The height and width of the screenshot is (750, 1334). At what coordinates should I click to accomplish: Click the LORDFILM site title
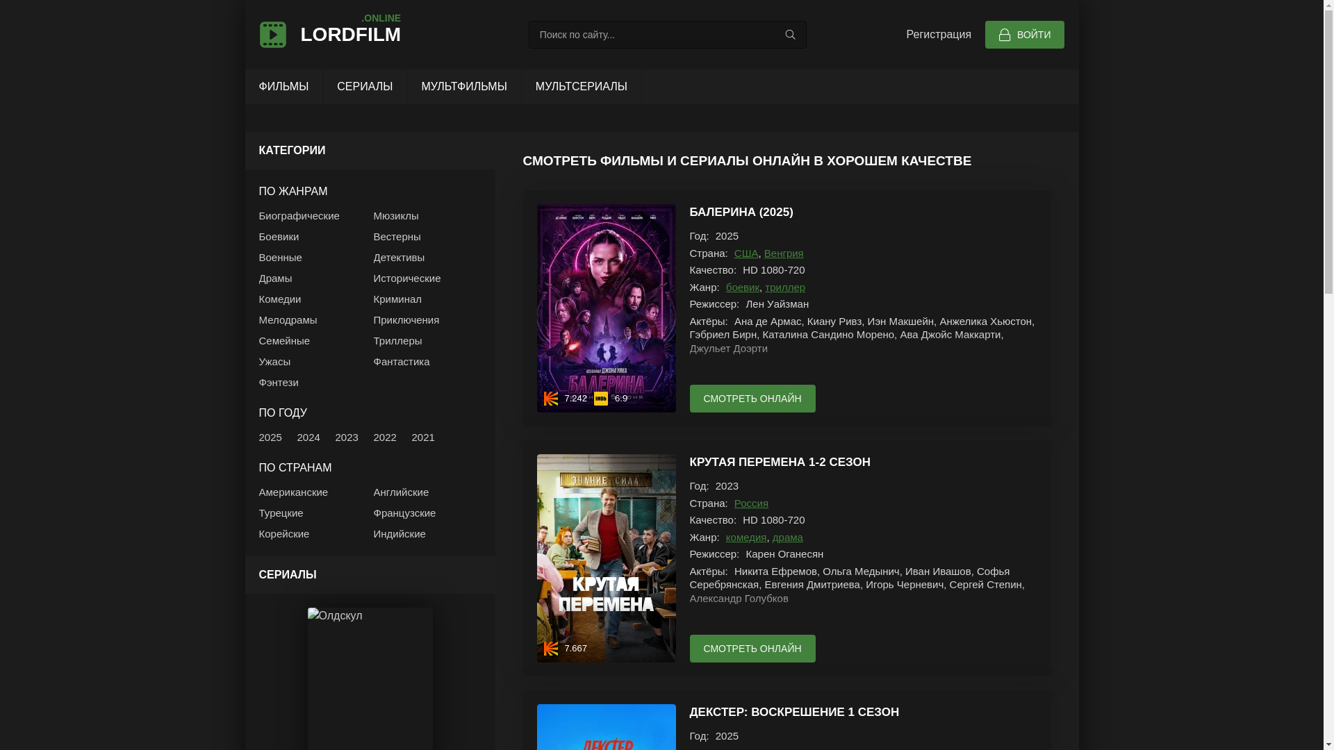pos(350,34)
